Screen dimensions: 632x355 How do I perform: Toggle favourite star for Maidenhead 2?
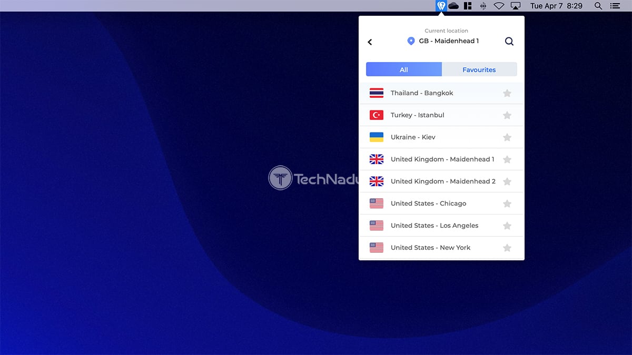507,181
